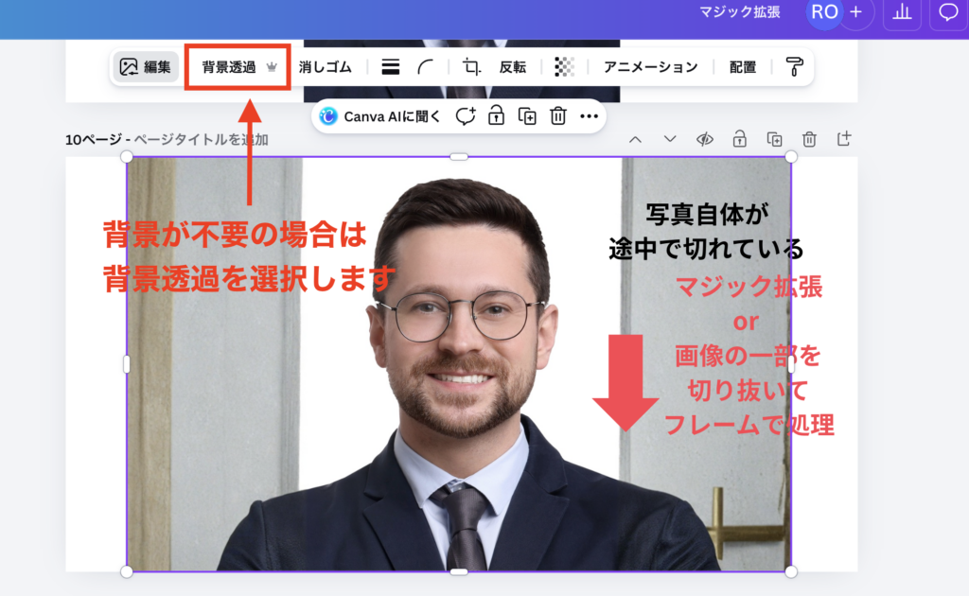Select the copy style paint roller icon
This screenshot has height=596, width=969.
pyautogui.click(x=794, y=67)
